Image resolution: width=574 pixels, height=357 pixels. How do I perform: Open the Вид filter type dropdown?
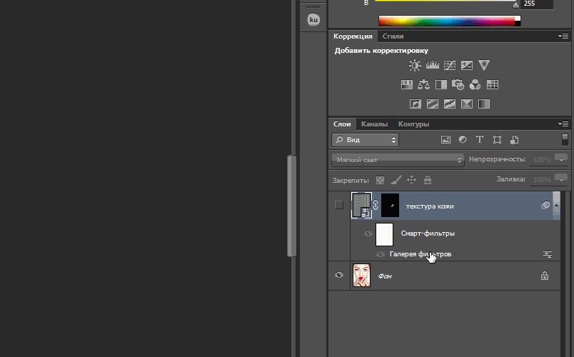(365, 140)
